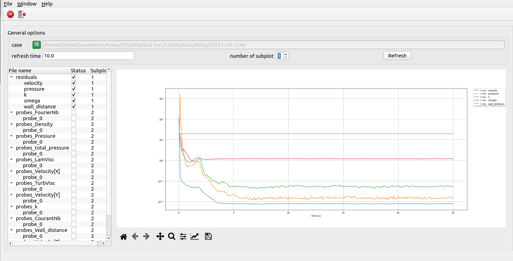Save the figure with floppy icon
This screenshot has height=261, width=513.
[x=208, y=236]
